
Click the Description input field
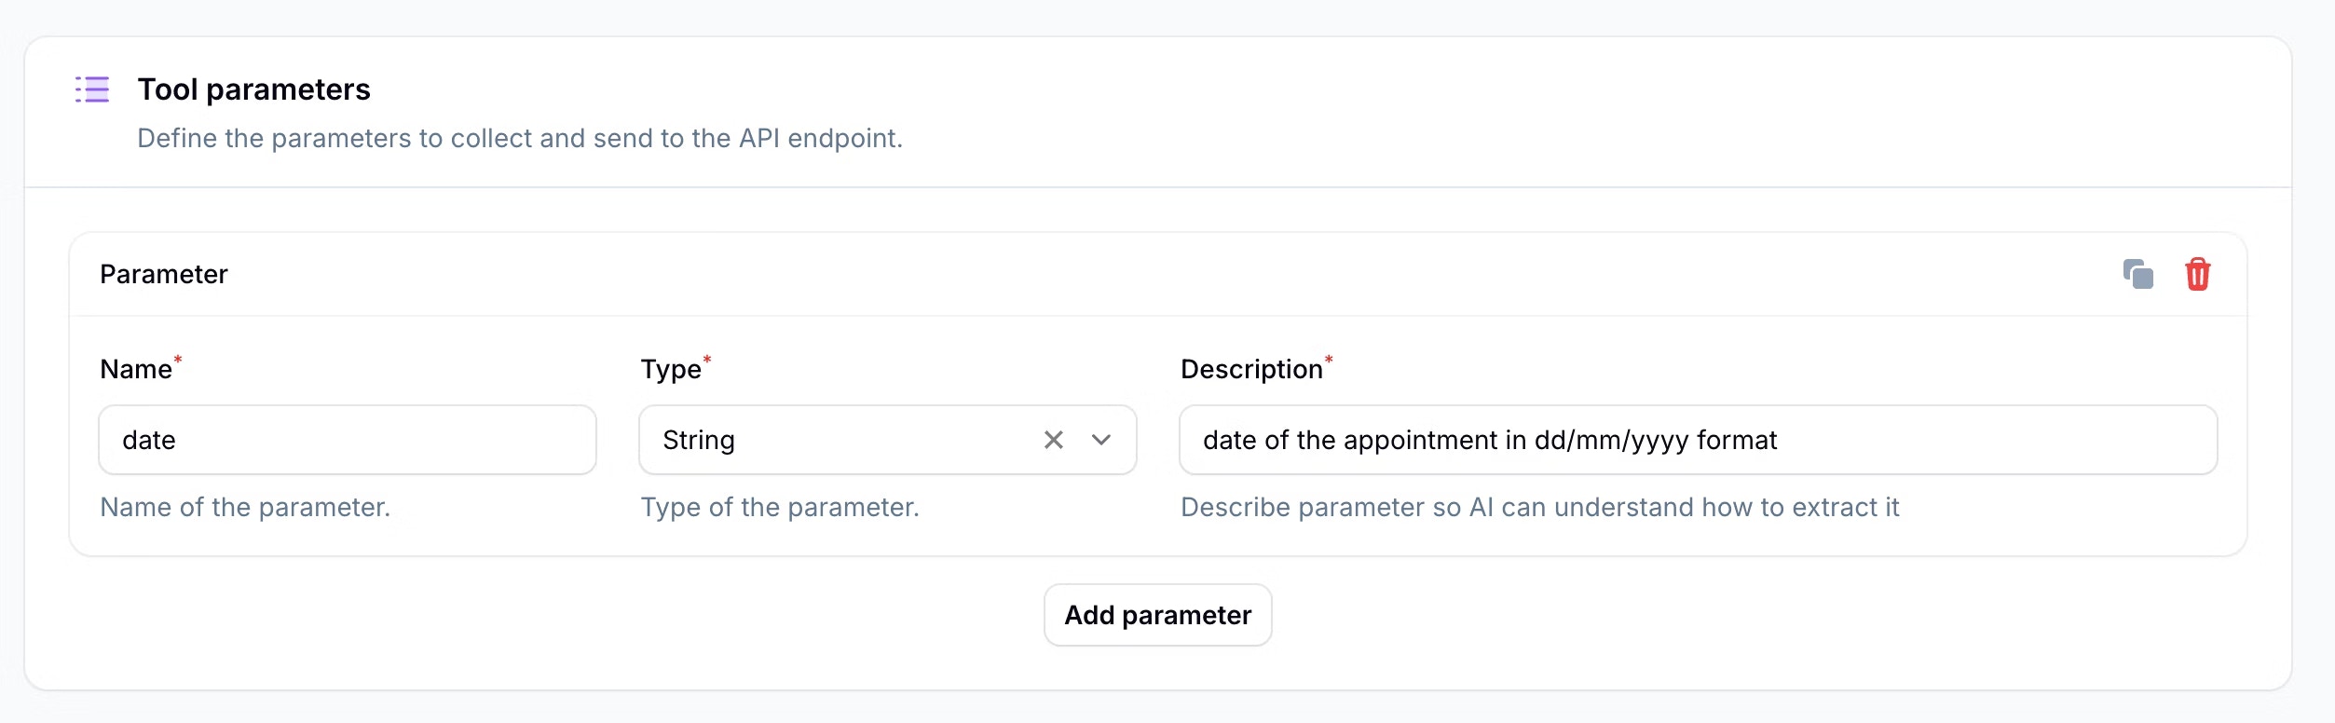point(1697,440)
